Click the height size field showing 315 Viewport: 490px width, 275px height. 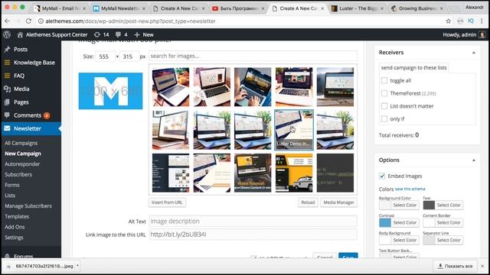click(x=129, y=57)
